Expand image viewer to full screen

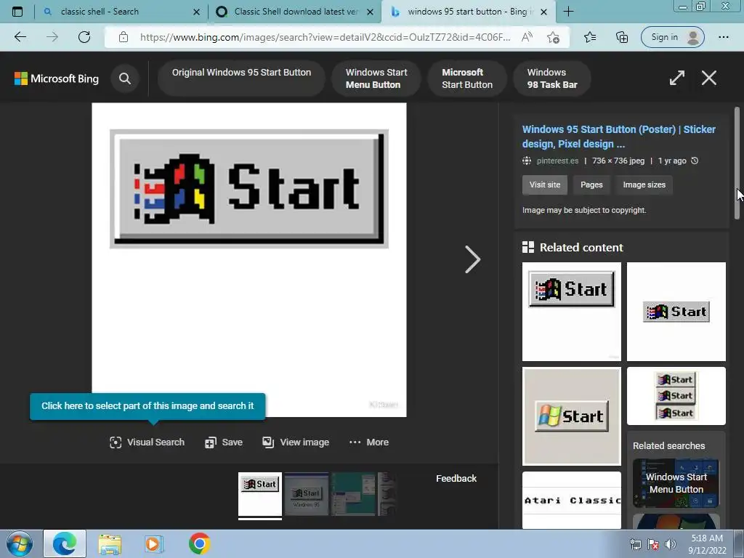tap(676, 78)
